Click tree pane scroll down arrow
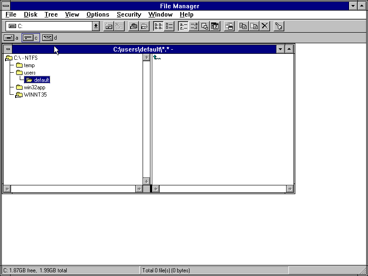Viewport: 368px width, 276px height. (x=146, y=181)
